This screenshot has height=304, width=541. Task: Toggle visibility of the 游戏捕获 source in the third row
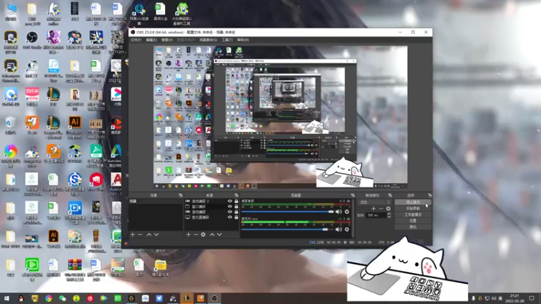tap(229, 212)
